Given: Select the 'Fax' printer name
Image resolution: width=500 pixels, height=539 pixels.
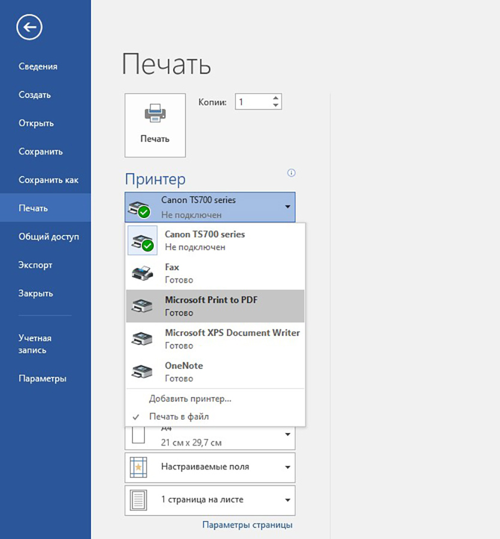Looking at the screenshot, I should click(172, 267).
